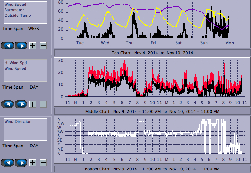Viewport: 251px width, 173px height.
Task: Click the bottom chart forward arrow
Action: click(21, 163)
